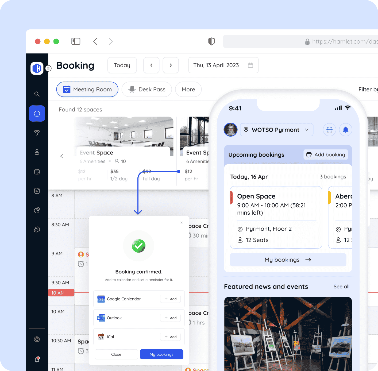Go to the next day with the right chevron button

pyautogui.click(x=171, y=65)
